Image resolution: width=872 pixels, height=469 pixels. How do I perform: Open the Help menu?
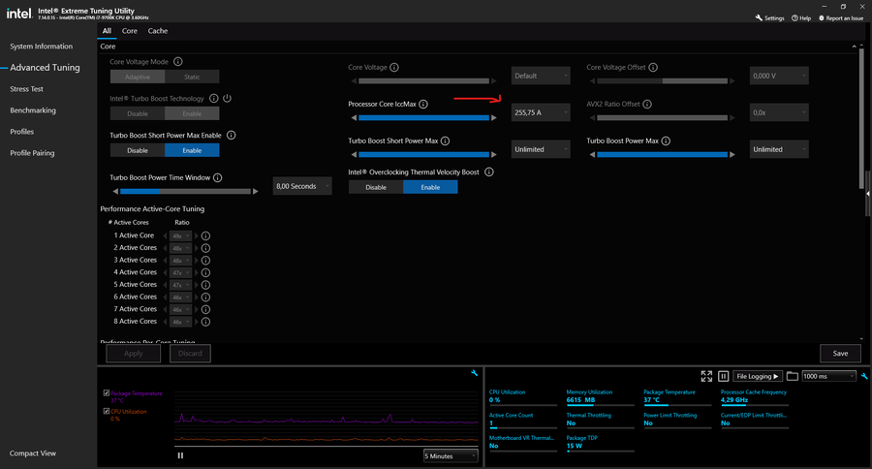click(801, 18)
